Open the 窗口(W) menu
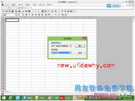 coord(42,5)
